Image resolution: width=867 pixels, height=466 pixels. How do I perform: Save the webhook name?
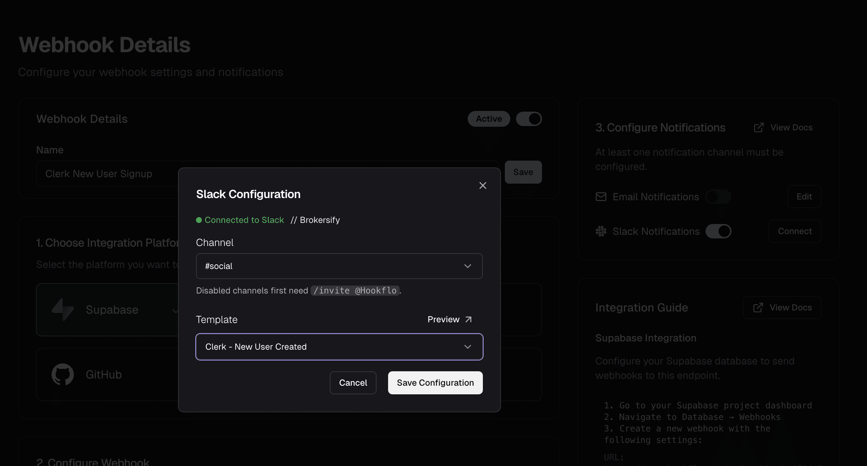(523, 172)
